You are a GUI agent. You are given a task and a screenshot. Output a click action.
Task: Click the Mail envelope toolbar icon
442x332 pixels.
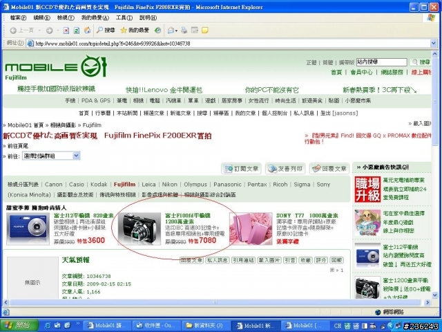[x=171, y=30]
